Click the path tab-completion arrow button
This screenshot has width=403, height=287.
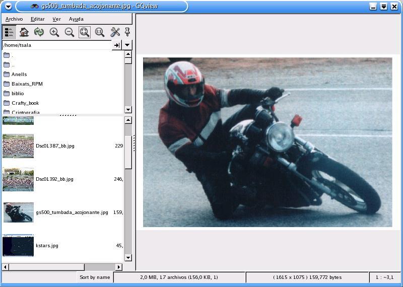[117, 45]
